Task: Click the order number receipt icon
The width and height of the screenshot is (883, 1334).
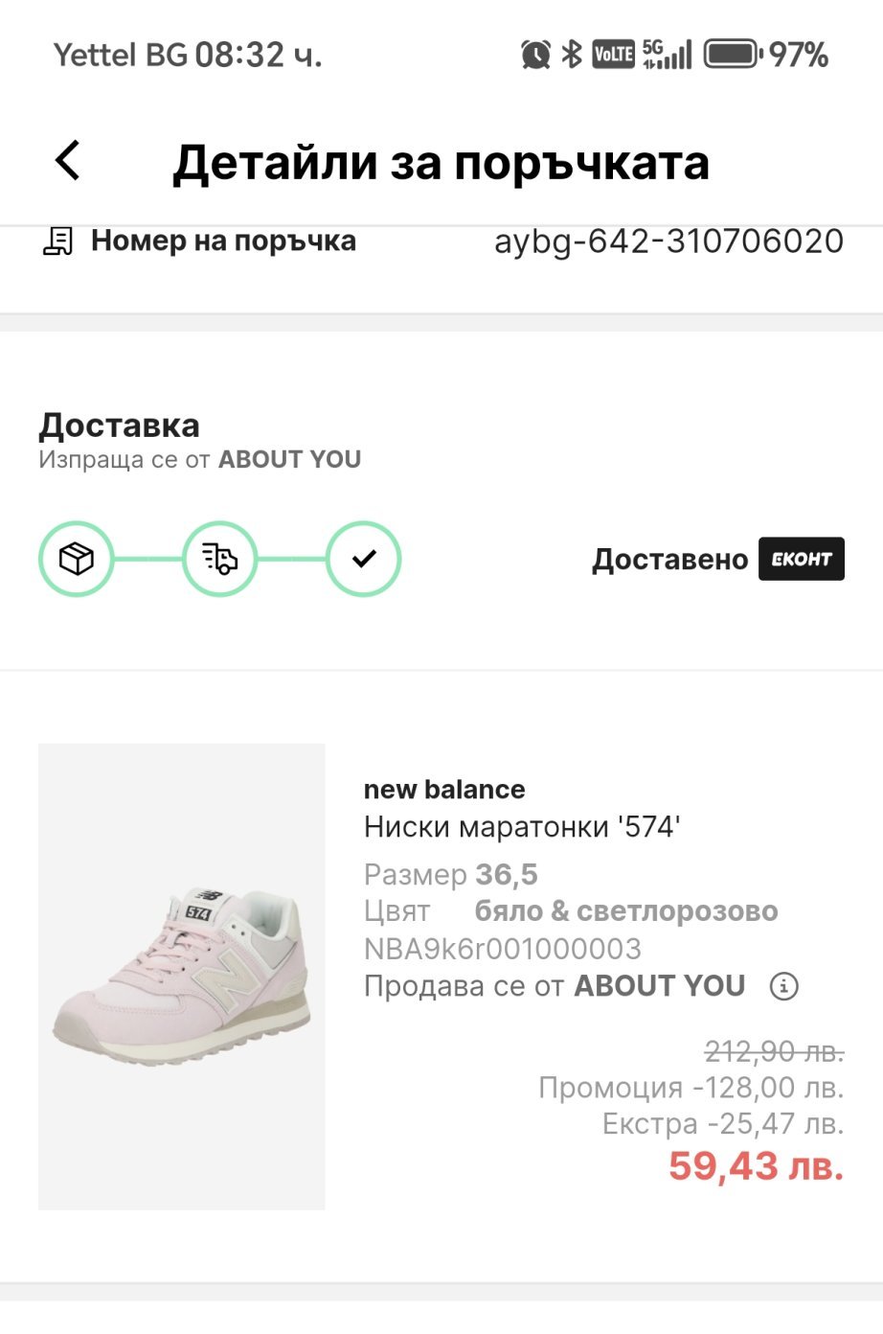Action: pyautogui.click(x=58, y=241)
